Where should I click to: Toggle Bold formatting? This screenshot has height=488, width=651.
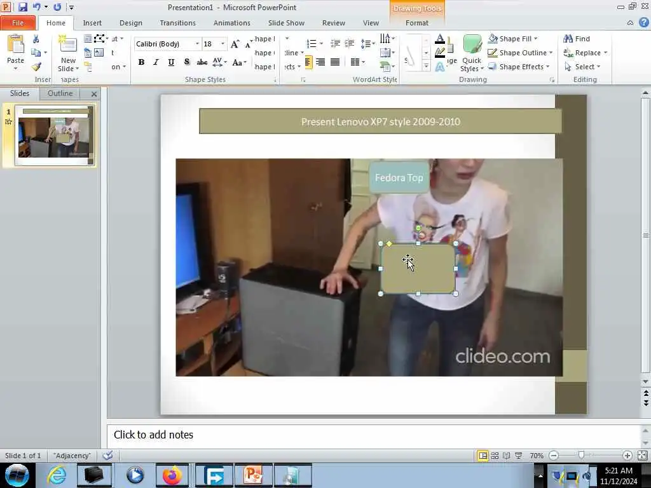pos(141,62)
